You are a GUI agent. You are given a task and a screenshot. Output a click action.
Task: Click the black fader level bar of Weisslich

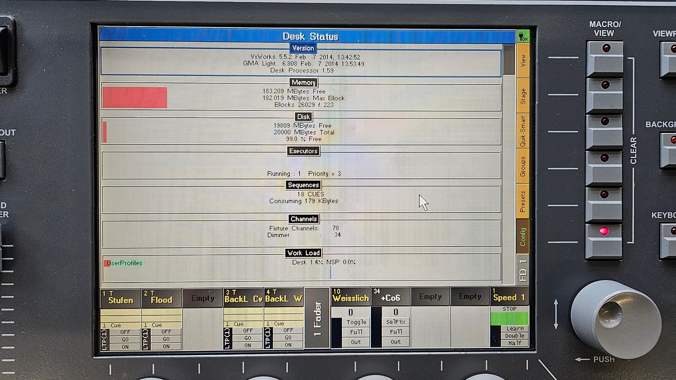click(337, 332)
